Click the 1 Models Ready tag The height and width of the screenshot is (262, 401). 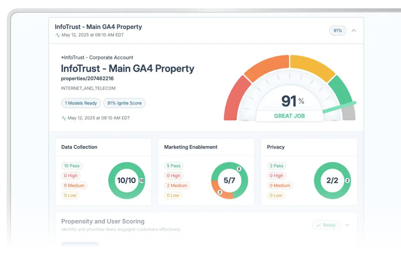click(81, 103)
